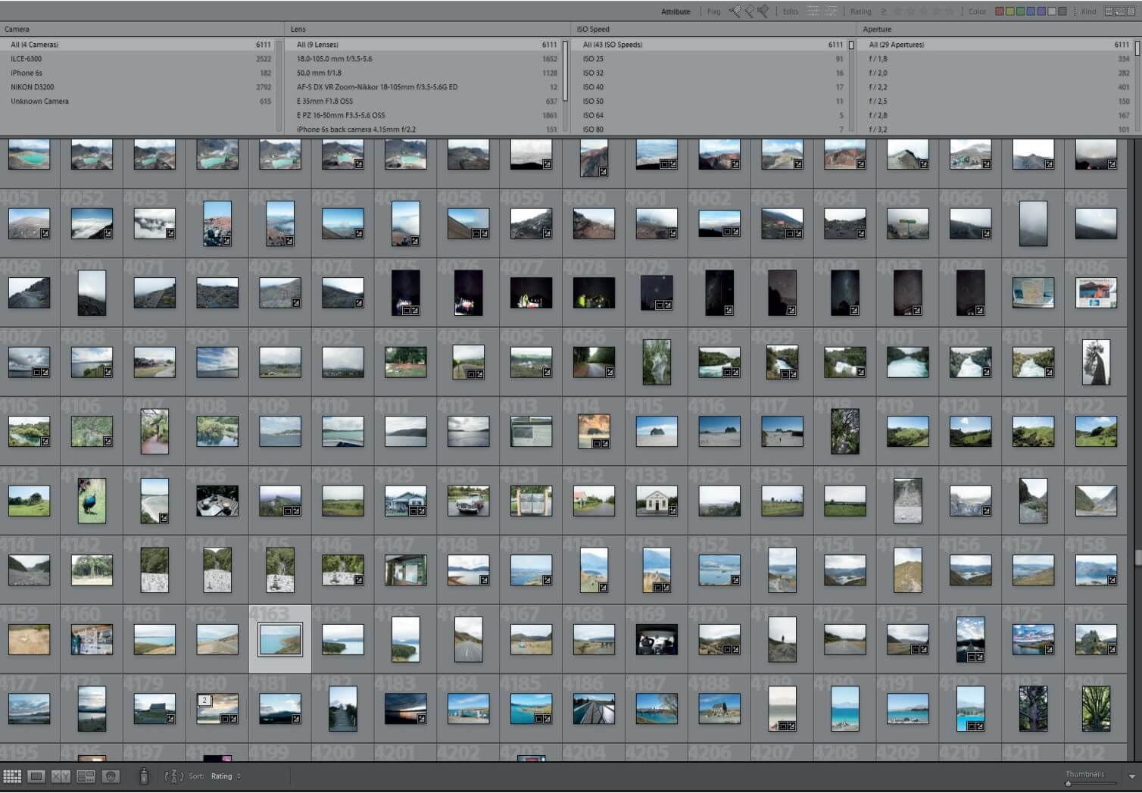This screenshot has height=793, width=1142.
Task: Open Survey view
Action: click(86, 776)
